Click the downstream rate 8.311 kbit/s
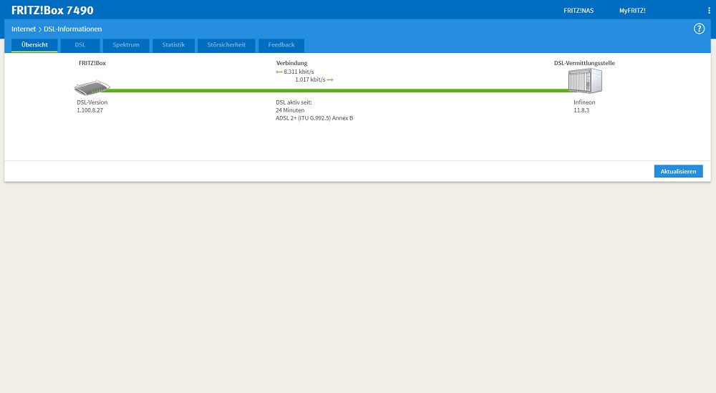This screenshot has width=716, height=393. tap(299, 72)
